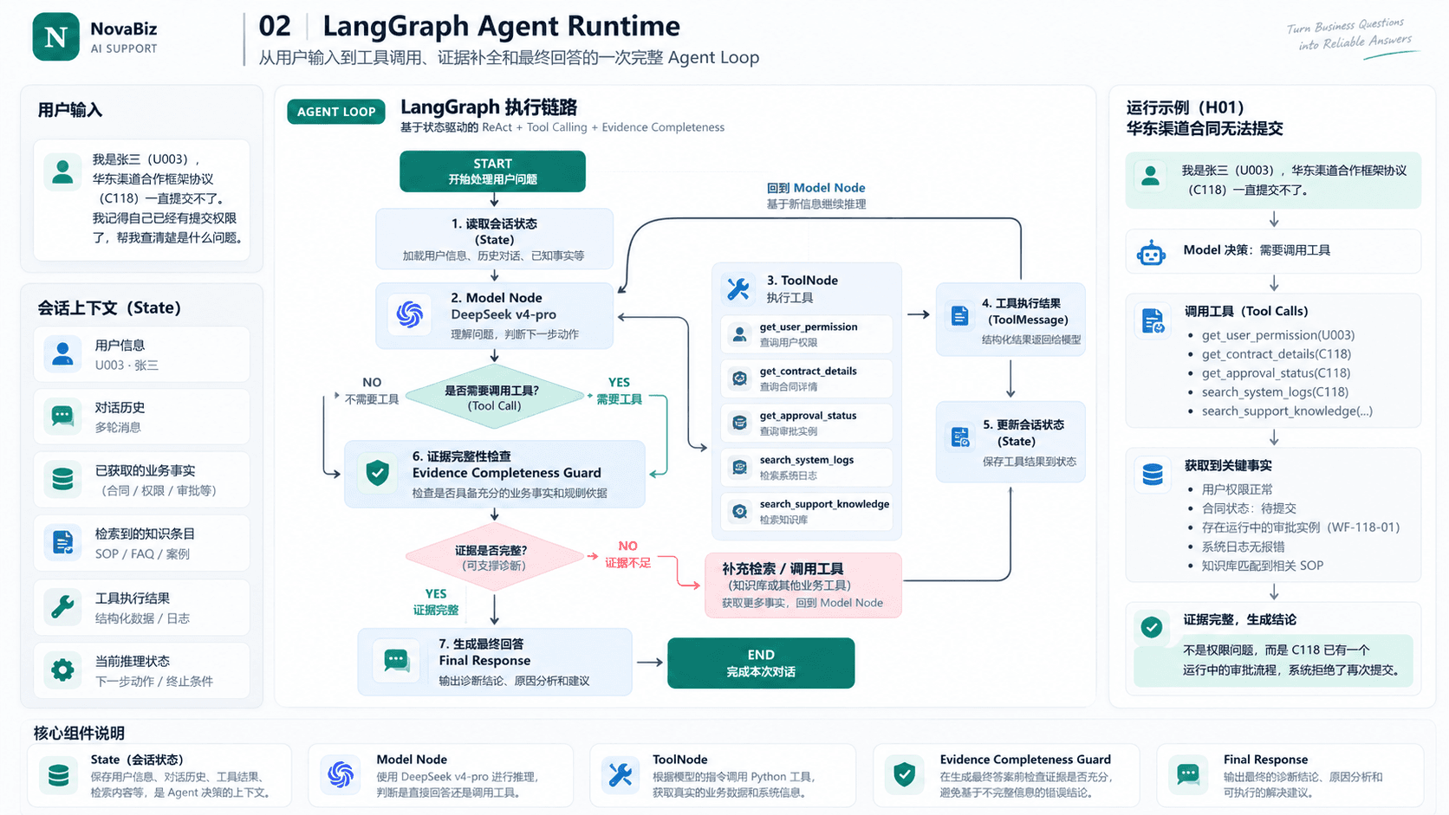The height and width of the screenshot is (815, 1449).
Task: Click the 知识库匹配到相关 SOP line
Action: pos(1262,566)
